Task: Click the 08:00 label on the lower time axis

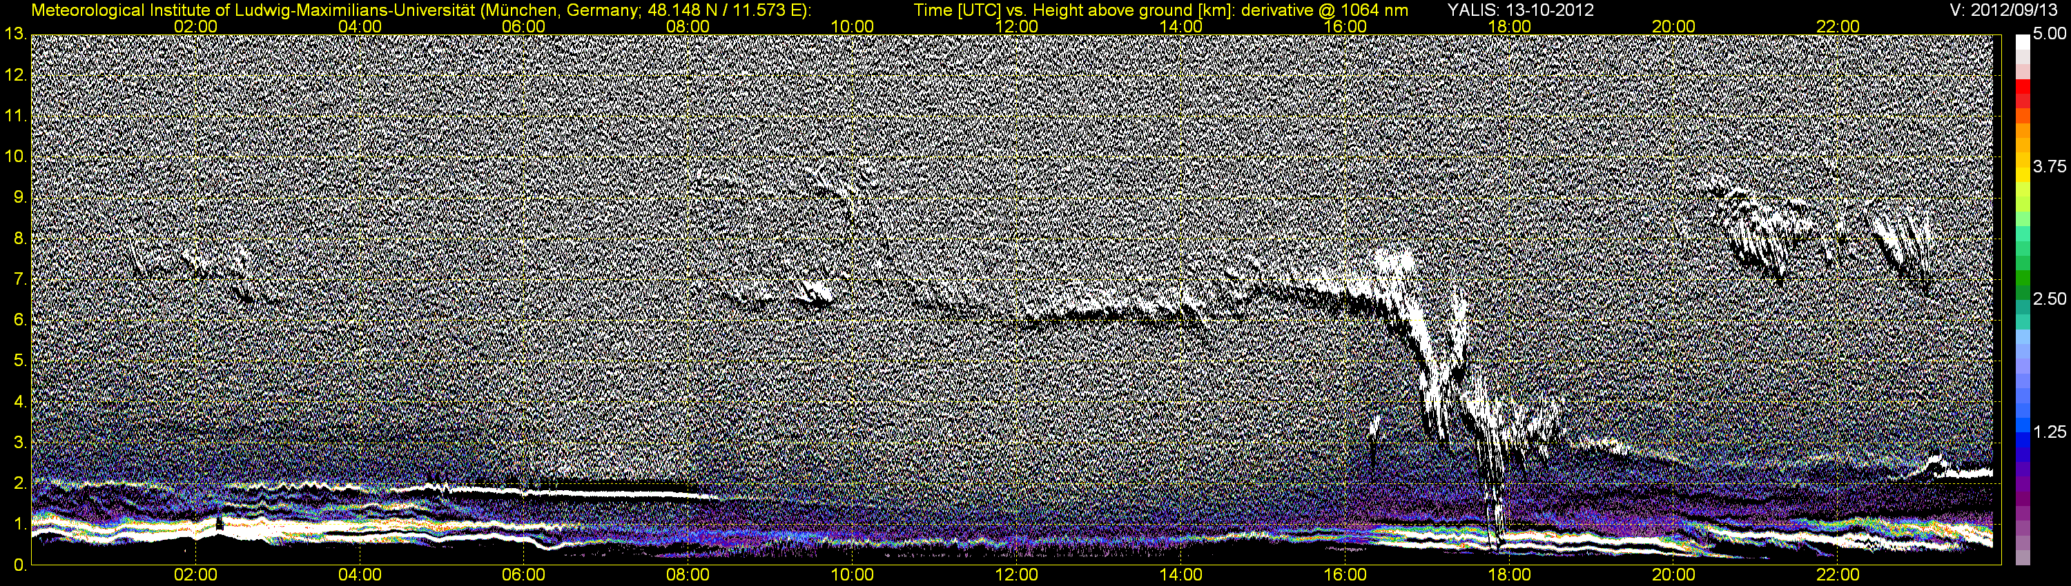Action: [688, 575]
